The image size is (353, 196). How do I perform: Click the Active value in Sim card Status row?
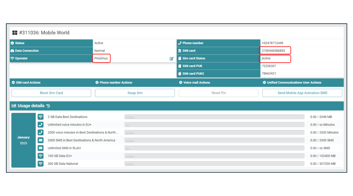click(266, 58)
